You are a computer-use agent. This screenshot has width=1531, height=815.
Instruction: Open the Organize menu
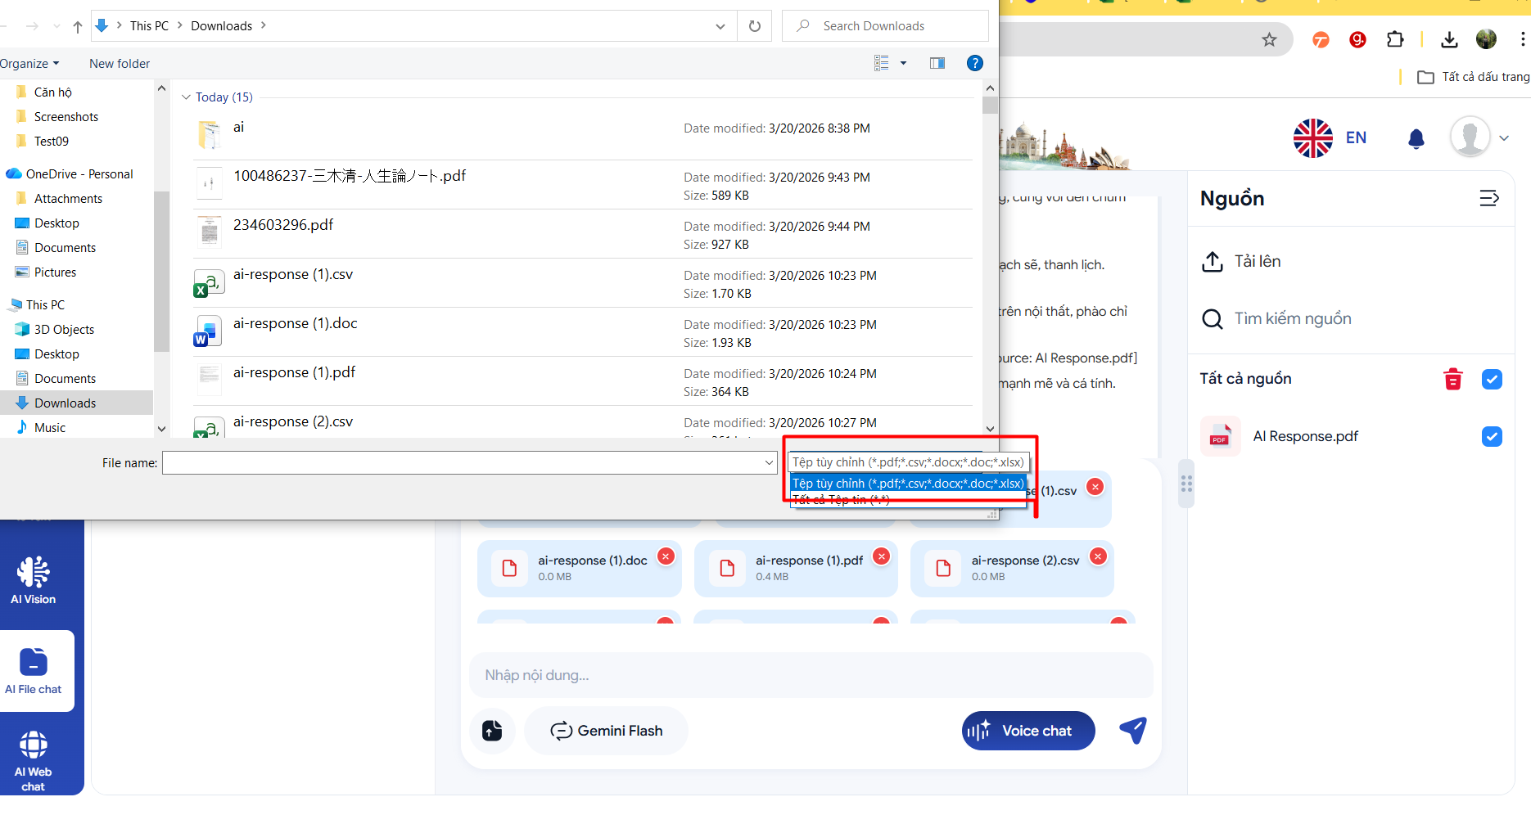29,64
